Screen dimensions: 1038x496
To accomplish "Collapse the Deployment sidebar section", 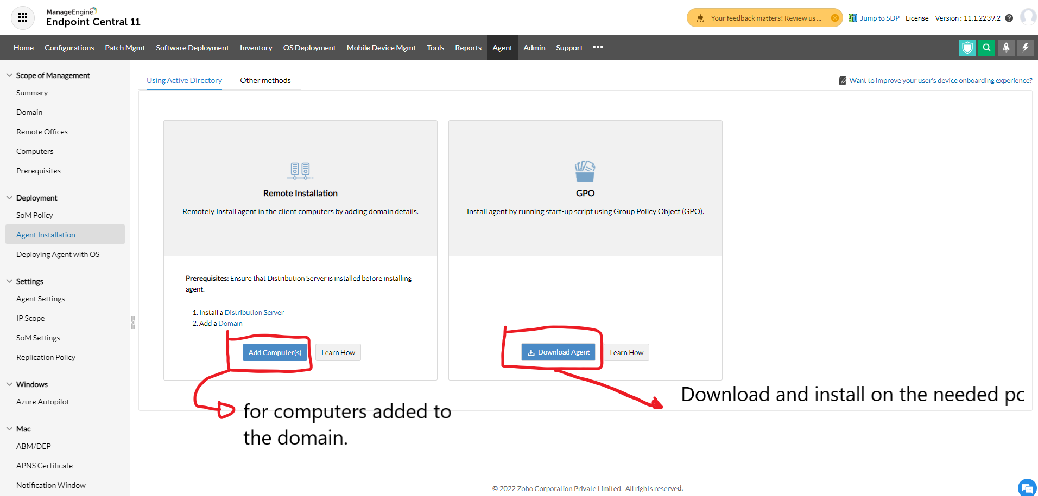I will click(9, 198).
